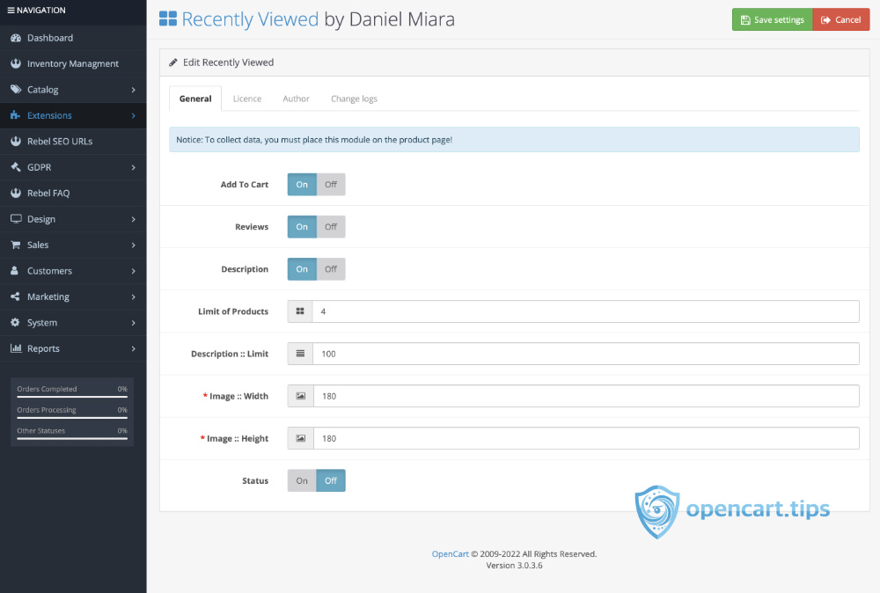Click the grid icon in Limit of Products field
The width and height of the screenshot is (880, 593).
point(300,311)
